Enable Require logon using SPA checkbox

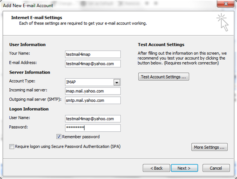pos(12,146)
